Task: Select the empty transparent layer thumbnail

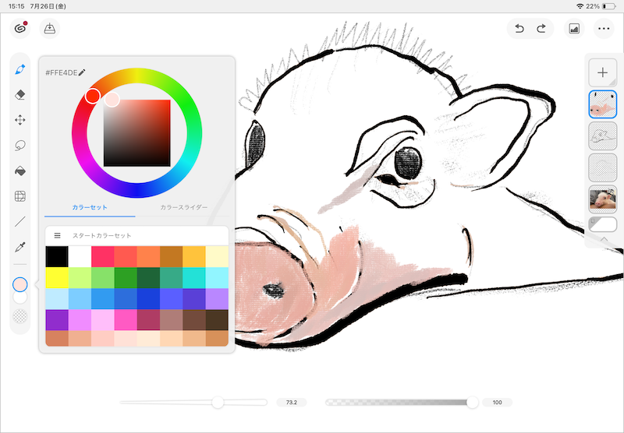Action: click(x=602, y=167)
